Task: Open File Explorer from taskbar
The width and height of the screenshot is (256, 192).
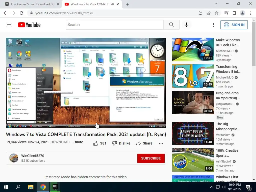Action: coord(30,187)
